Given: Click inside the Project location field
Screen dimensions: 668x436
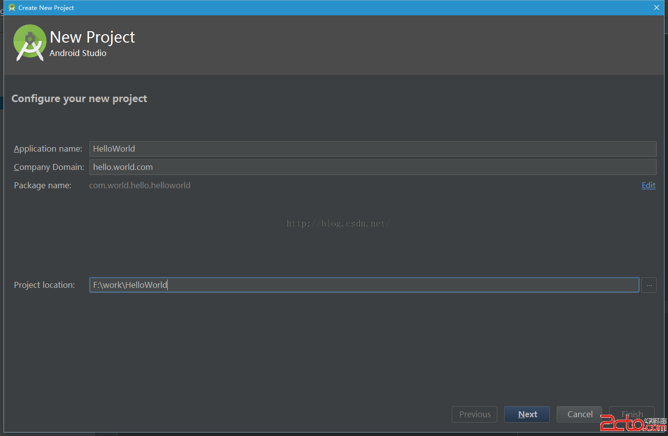Looking at the screenshot, I should [364, 285].
